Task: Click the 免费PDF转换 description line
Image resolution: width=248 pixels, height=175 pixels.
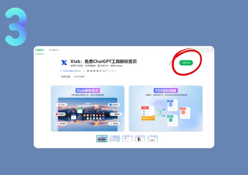Action: (96, 66)
